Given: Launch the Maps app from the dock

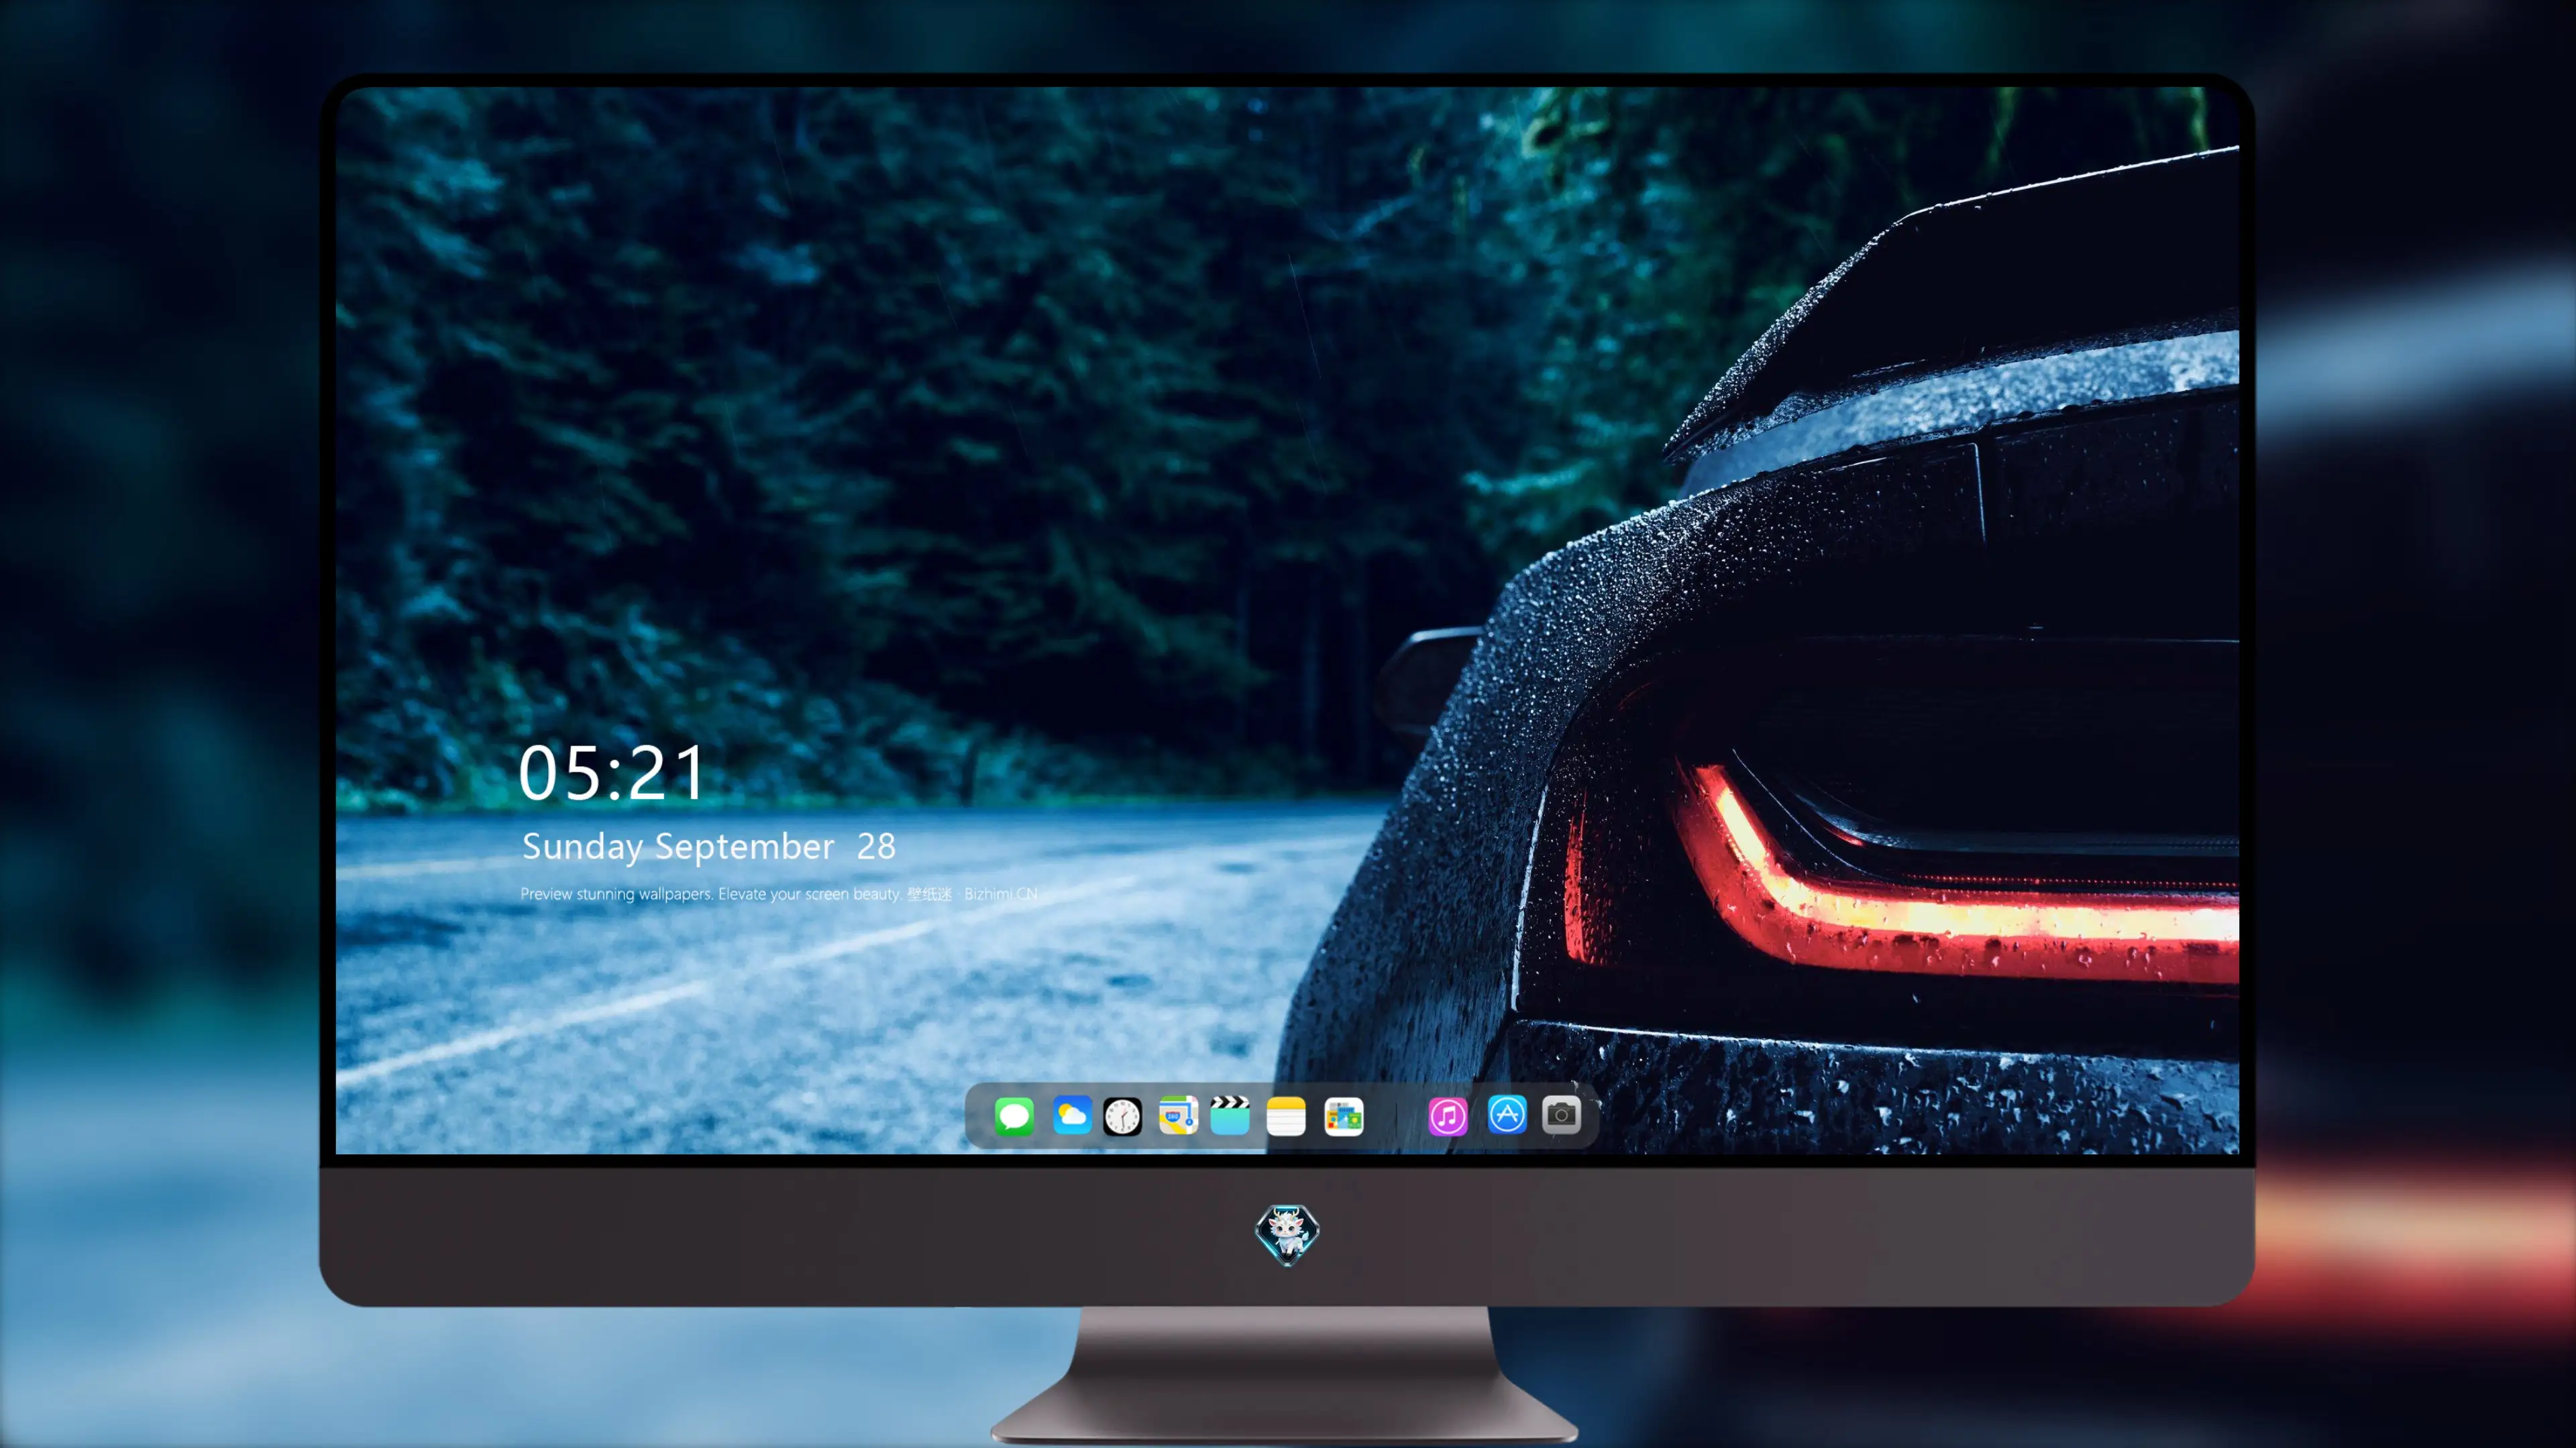Looking at the screenshot, I should pyautogui.click(x=1178, y=1116).
